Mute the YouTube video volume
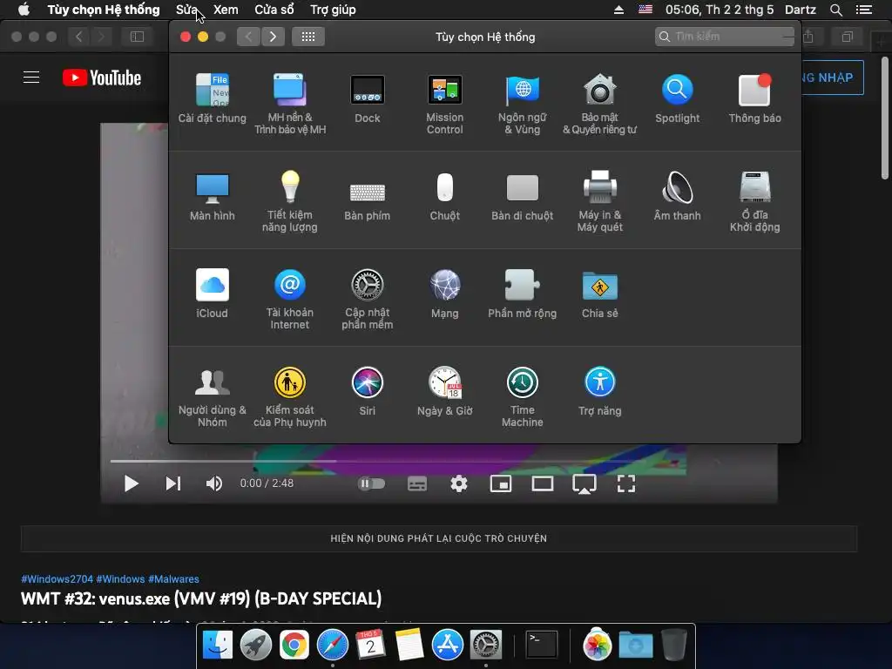Screen dimensions: 892x669 click(214, 483)
